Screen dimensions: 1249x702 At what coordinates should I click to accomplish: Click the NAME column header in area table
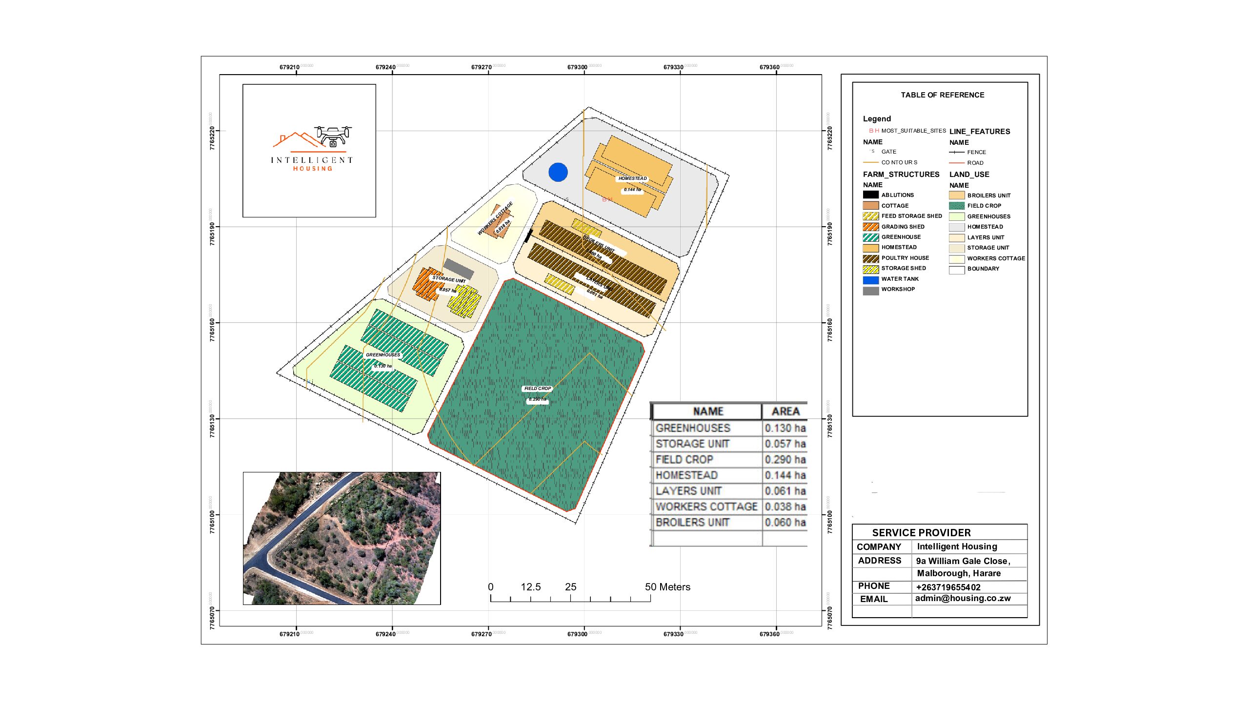click(x=707, y=411)
